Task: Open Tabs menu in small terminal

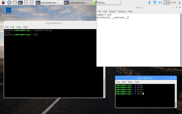Action: pyautogui.click(x=130, y=82)
